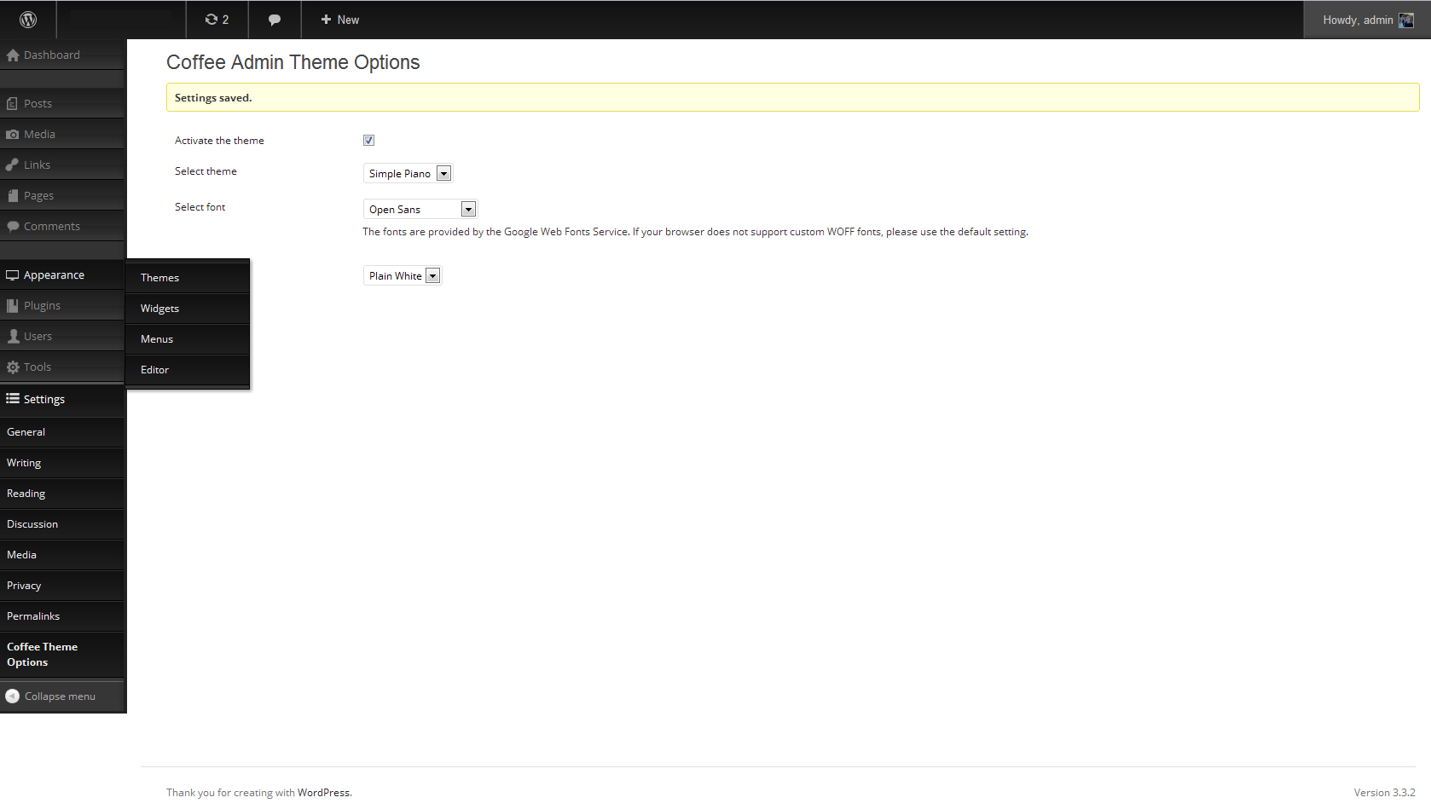Screen dimensions: 1431x809
Task: Click the Collapse menu label
Action: [61, 696]
